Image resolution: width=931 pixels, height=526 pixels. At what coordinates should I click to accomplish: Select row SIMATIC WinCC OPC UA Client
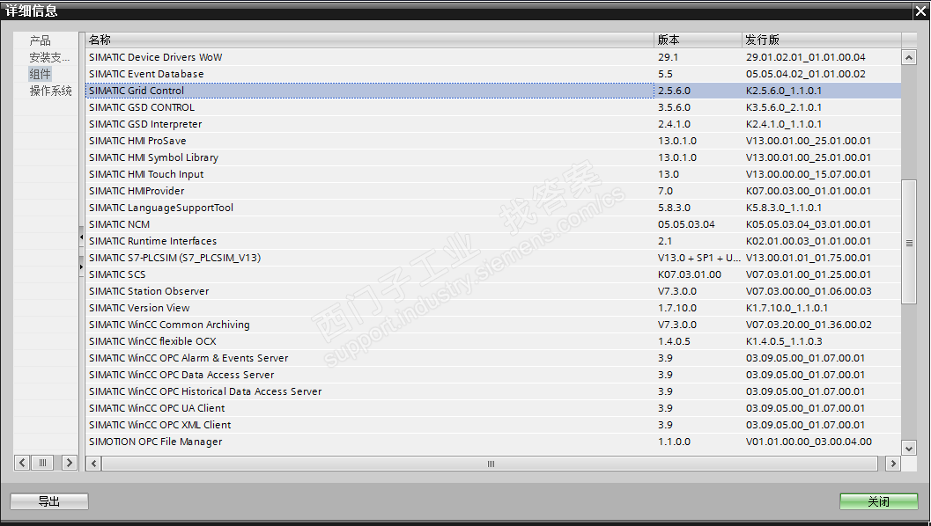pos(493,408)
